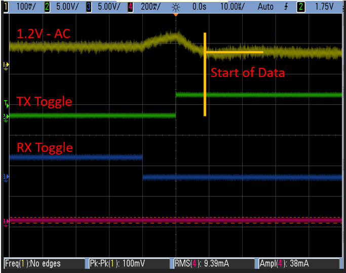Click the trigger level T marker
The width and height of the screenshot is (346, 273).
click(6, 104)
